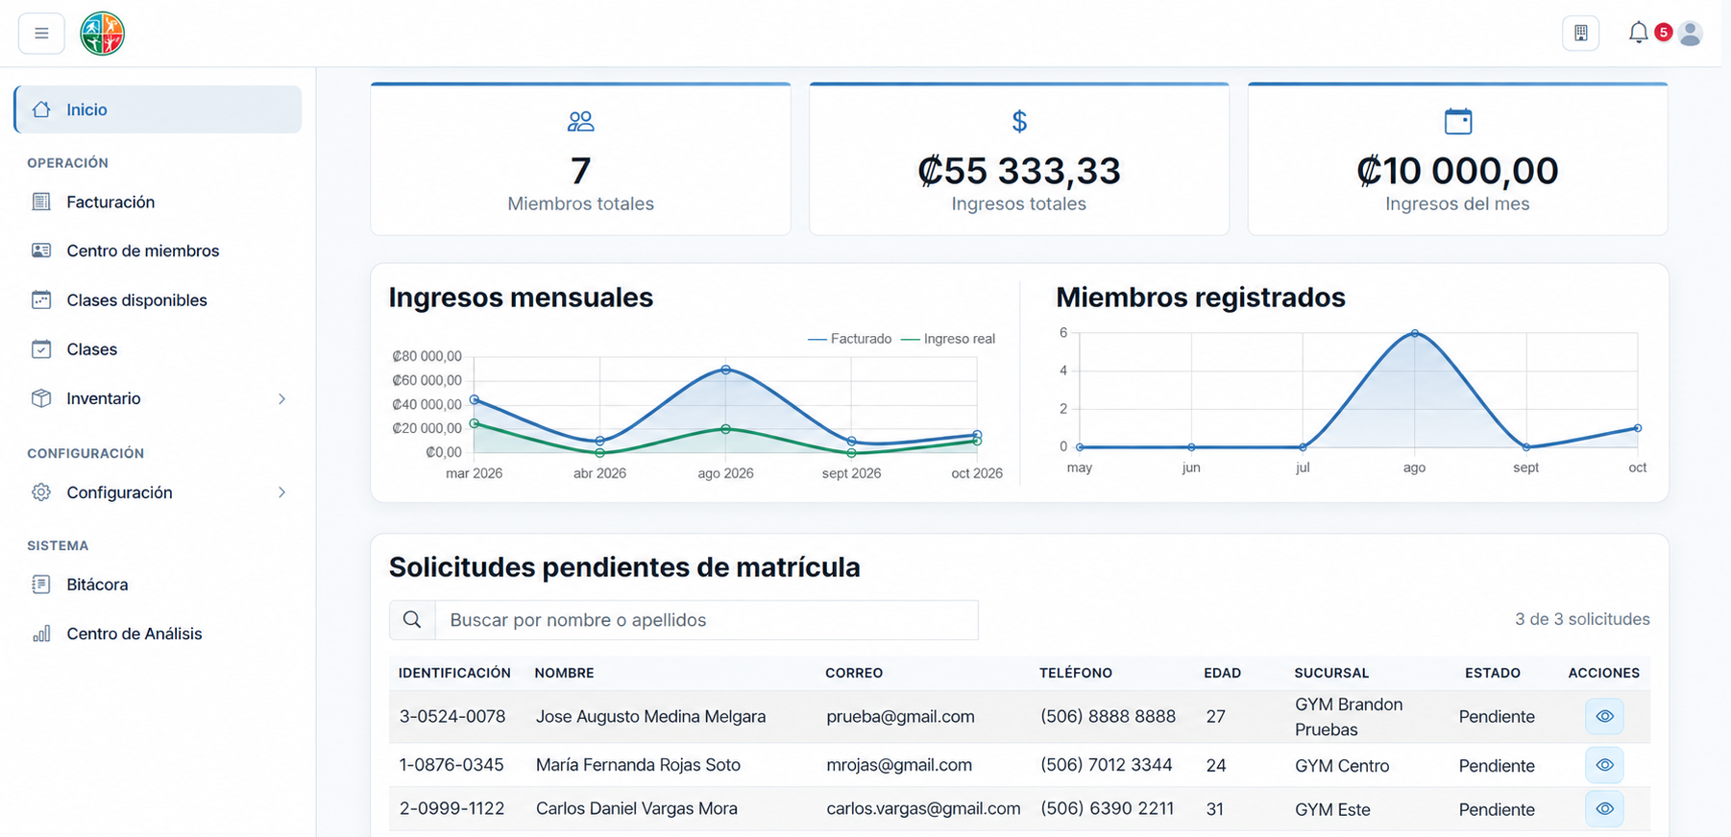Viewport: 1731px width, 837px height.
Task: Click the calendar icon above Ingresos del mes
Action: (x=1458, y=122)
